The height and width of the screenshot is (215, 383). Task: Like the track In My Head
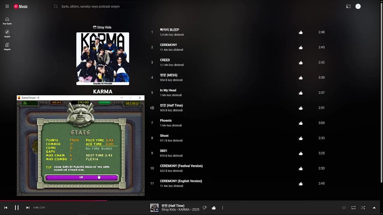click(301, 93)
